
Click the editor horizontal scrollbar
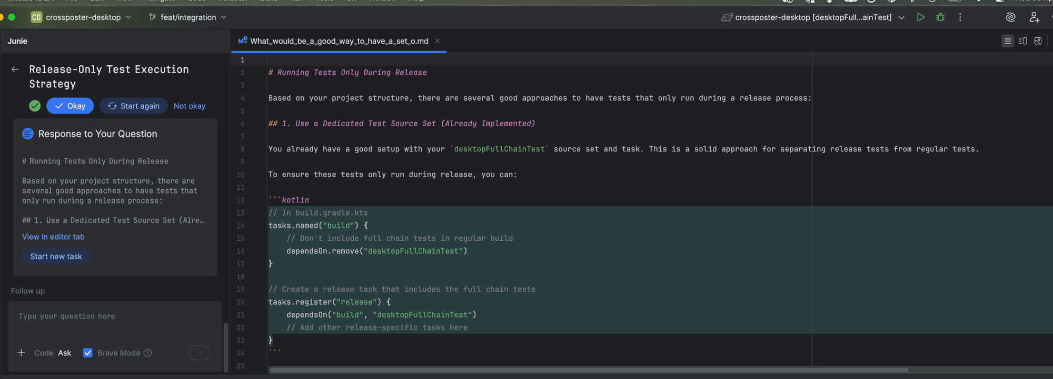click(589, 370)
